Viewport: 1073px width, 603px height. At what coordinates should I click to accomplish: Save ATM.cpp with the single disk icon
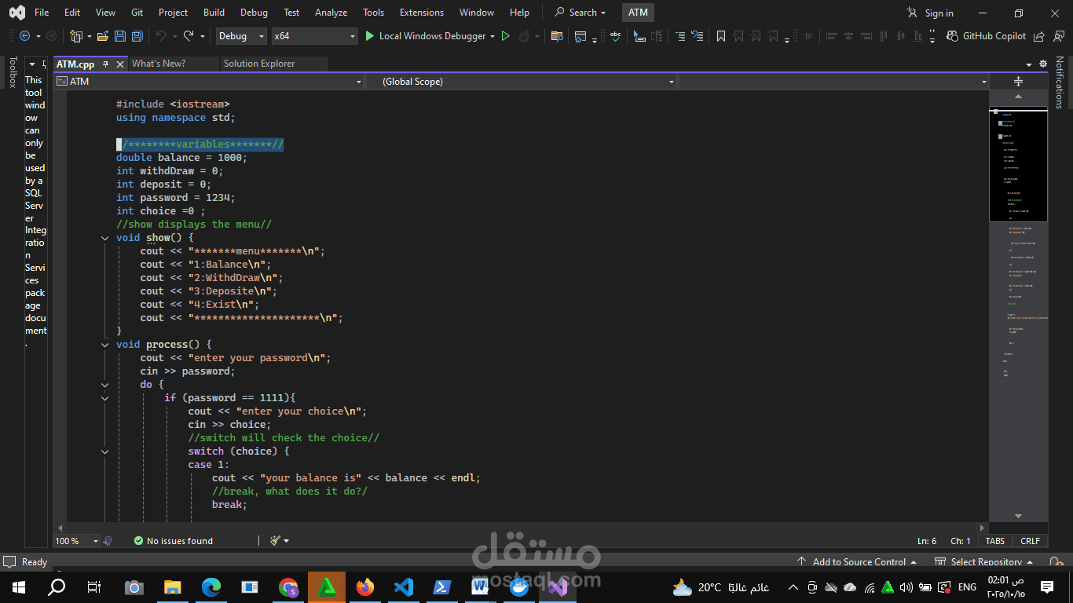(120, 36)
